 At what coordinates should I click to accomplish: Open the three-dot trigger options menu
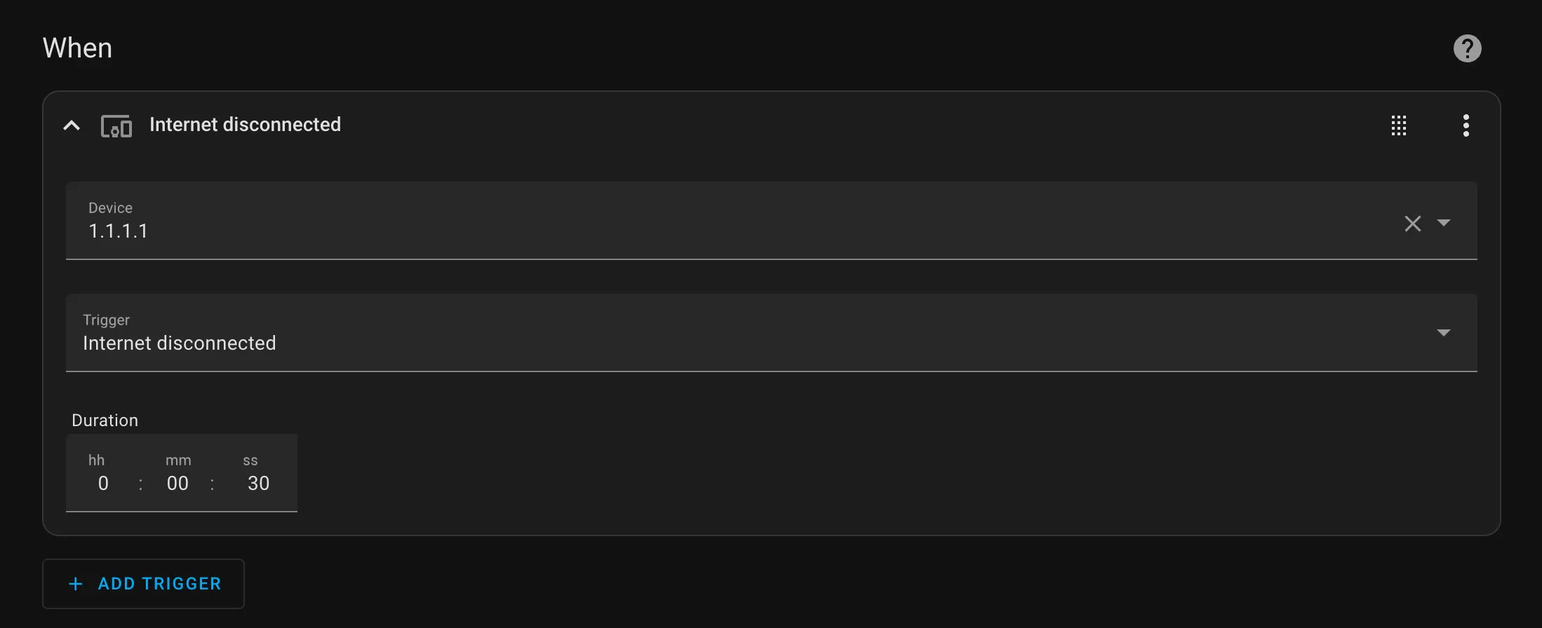pos(1466,125)
